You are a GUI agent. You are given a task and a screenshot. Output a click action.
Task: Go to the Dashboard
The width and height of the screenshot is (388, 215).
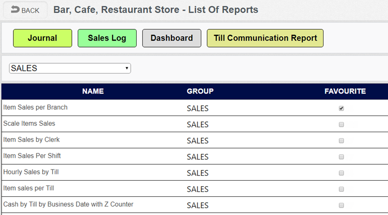pyautogui.click(x=172, y=38)
